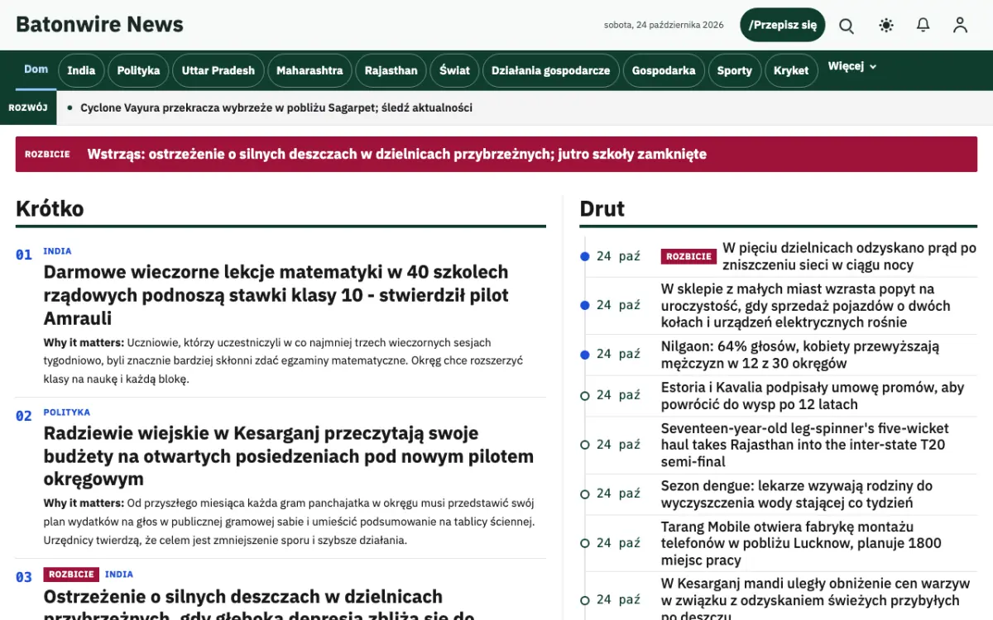Open wire item about odzyskano prąd
993x620 pixels.
pyautogui.click(x=849, y=256)
